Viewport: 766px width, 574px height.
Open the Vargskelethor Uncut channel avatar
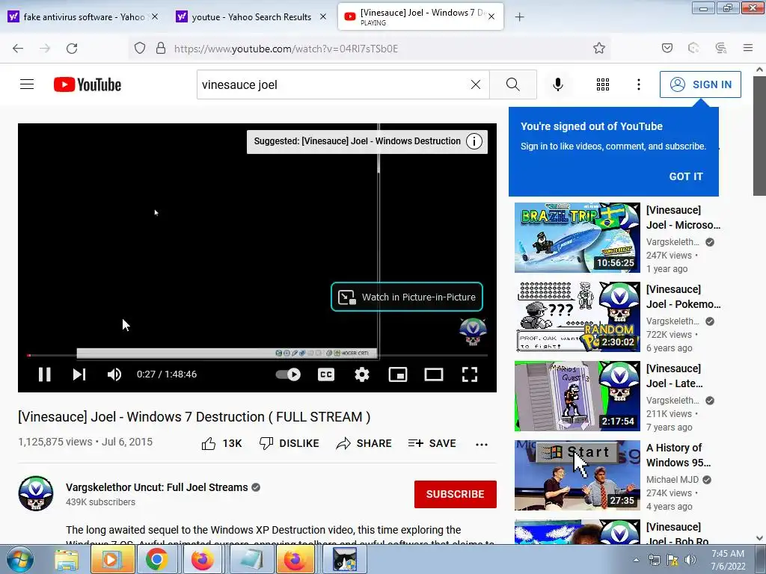point(36,493)
